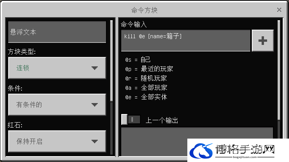Close the 命令方块 dialog with X
Viewport: 289px width, 162px height.
tap(279, 10)
